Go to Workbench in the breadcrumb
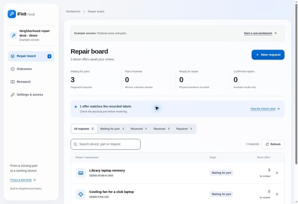Screen dimensions: 298x204 tap(73, 11)
